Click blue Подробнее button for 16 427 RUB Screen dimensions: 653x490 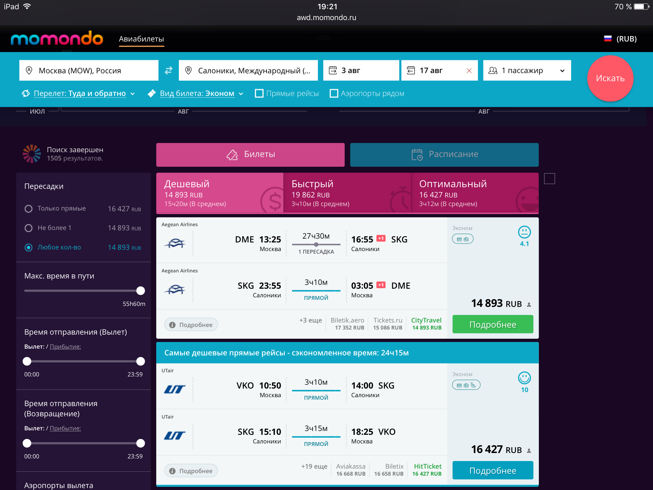pos(493,471)
